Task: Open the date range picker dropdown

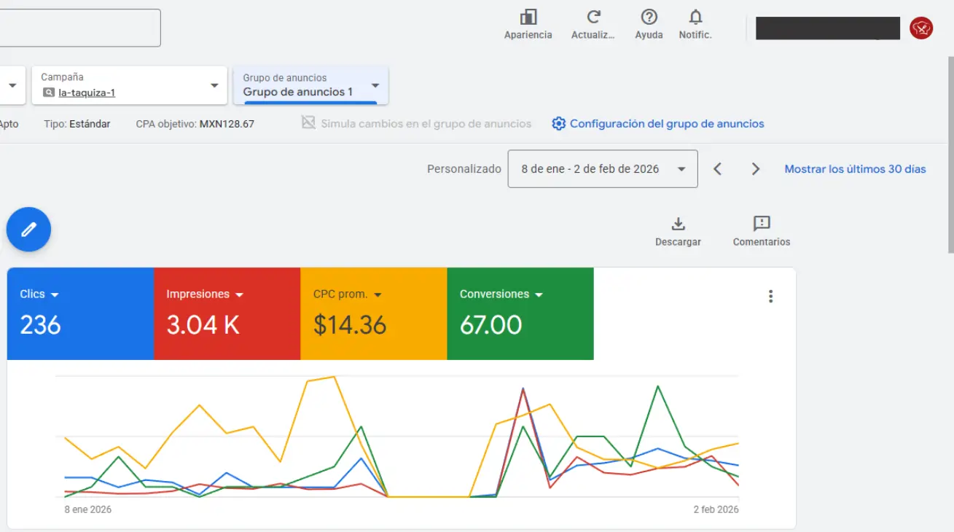Action: (x=602, y=169)
